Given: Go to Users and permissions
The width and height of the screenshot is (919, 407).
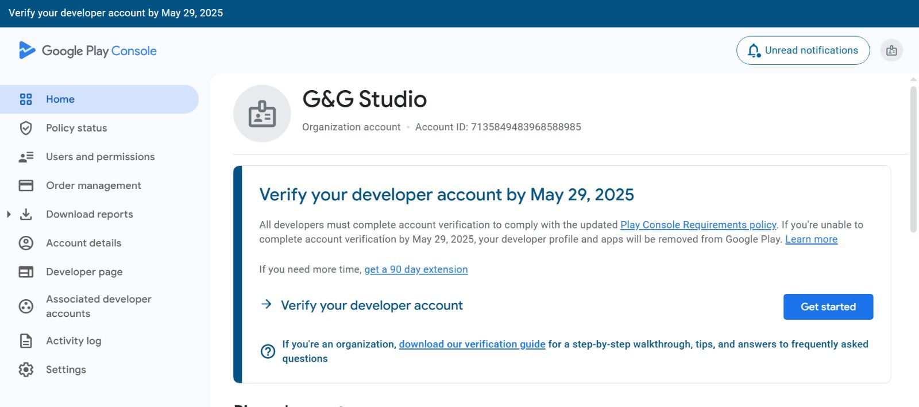Looking at the screenshot, I should tap(99, 157).
